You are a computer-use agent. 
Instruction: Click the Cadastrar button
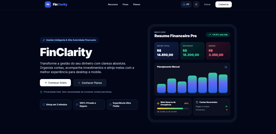(223, 5)
